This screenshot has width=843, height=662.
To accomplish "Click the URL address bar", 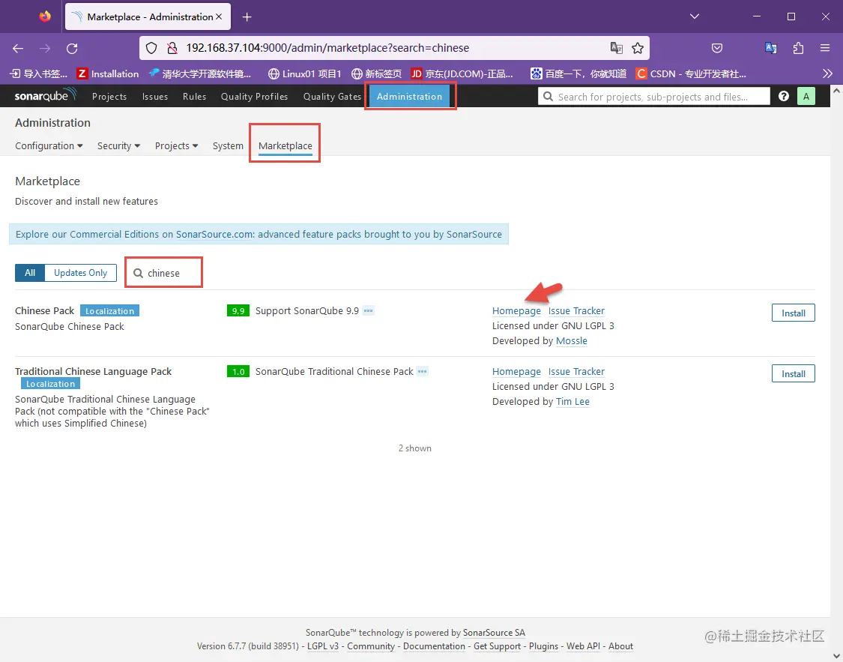I will click(394, 48).
